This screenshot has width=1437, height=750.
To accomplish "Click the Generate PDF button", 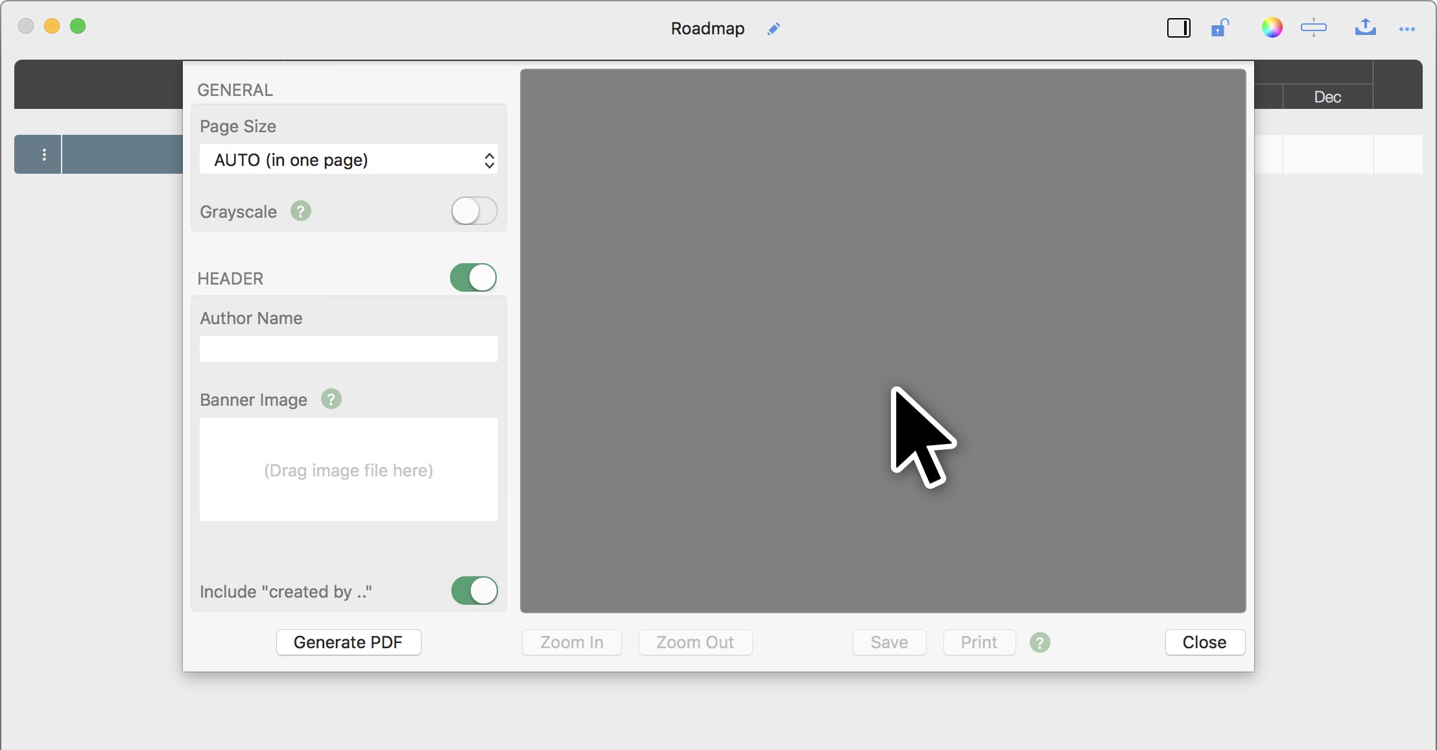I will (x=348, y=642).
